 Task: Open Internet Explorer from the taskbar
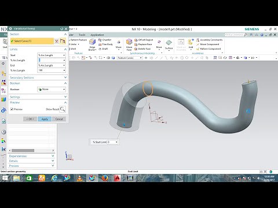pyautogui.click(x=54, y=178)
